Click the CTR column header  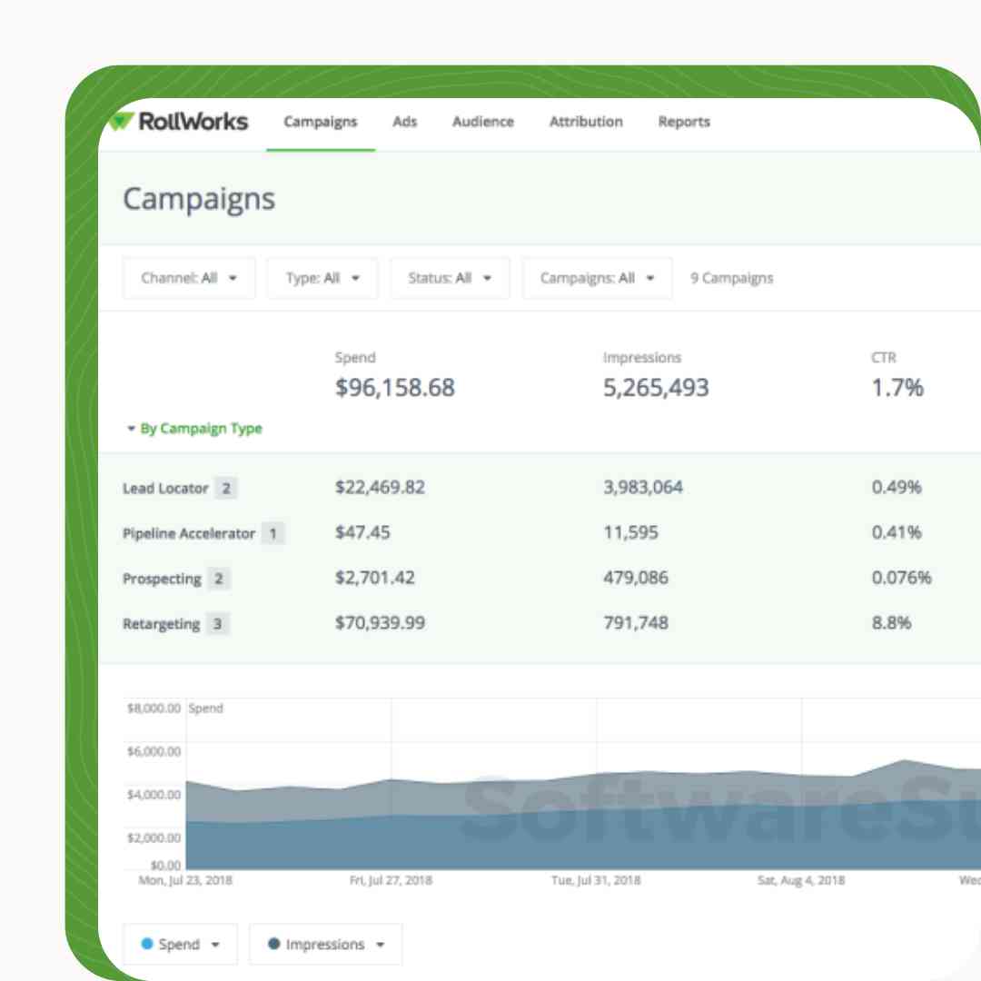pyautogui.click(x=884, y=358)
